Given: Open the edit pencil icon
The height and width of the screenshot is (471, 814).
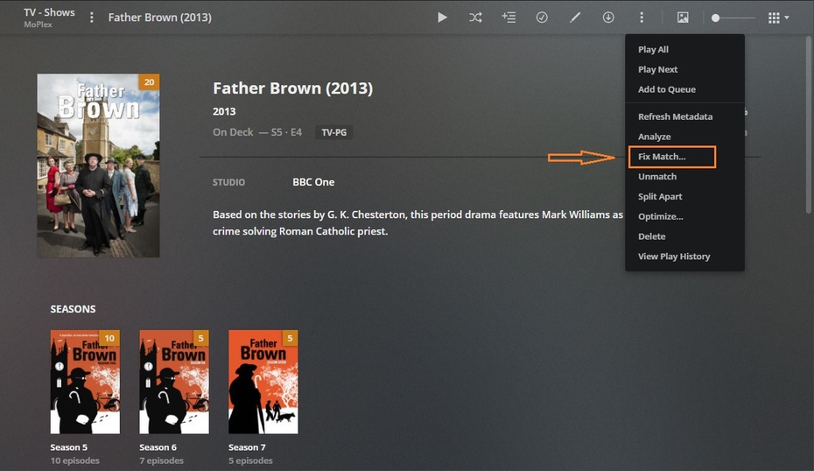Looking at the screenshot, I should (x=575, y=18).
